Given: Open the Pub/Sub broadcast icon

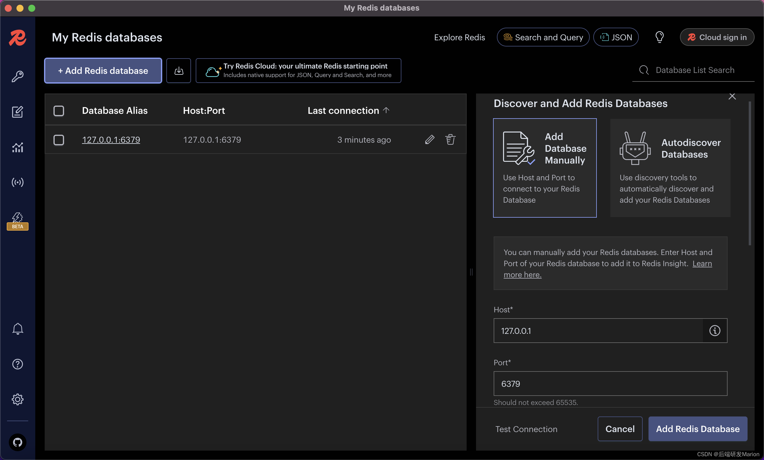Looking at the screenshot, I should 17,182.
